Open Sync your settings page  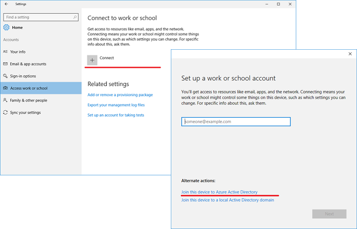(41, 112)
